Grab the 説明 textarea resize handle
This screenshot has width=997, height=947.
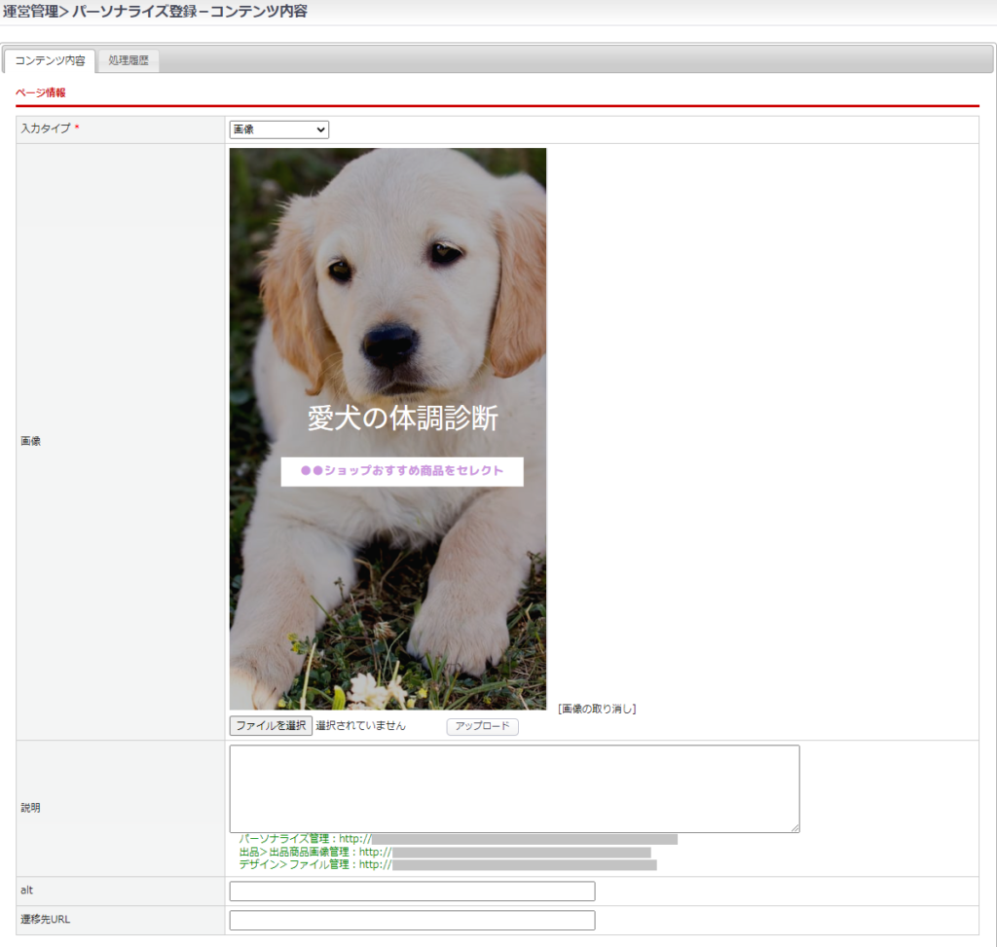point(794,827)
